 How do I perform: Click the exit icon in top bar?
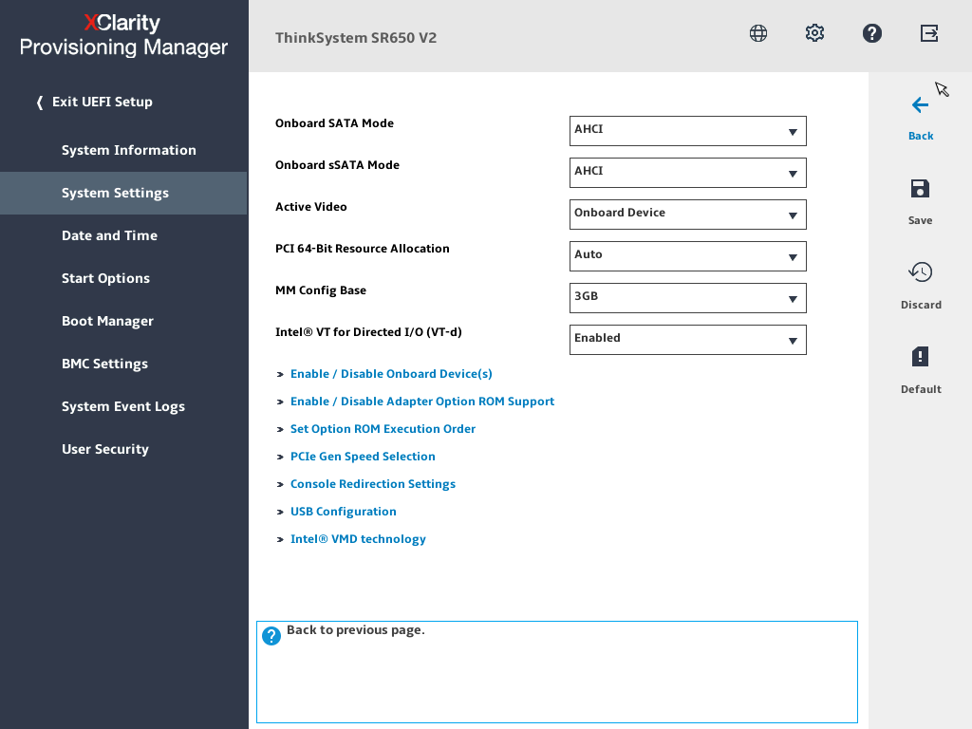[928, 33]
